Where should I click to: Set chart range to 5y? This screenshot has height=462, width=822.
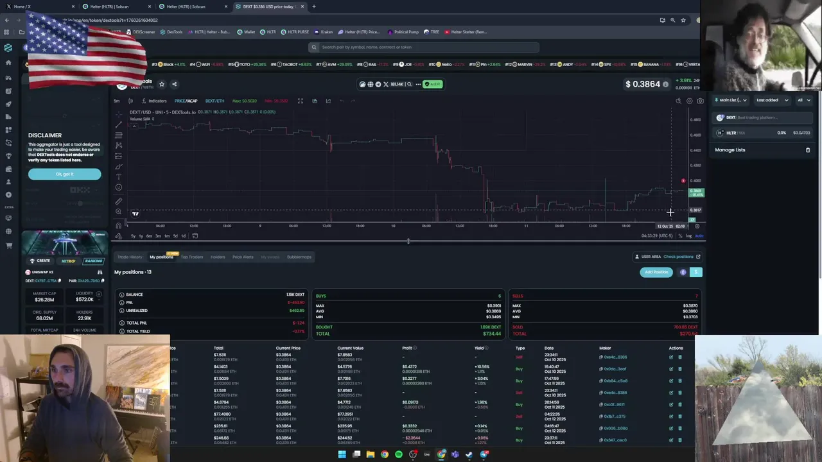pyautogui.click(x=133, y=235)
